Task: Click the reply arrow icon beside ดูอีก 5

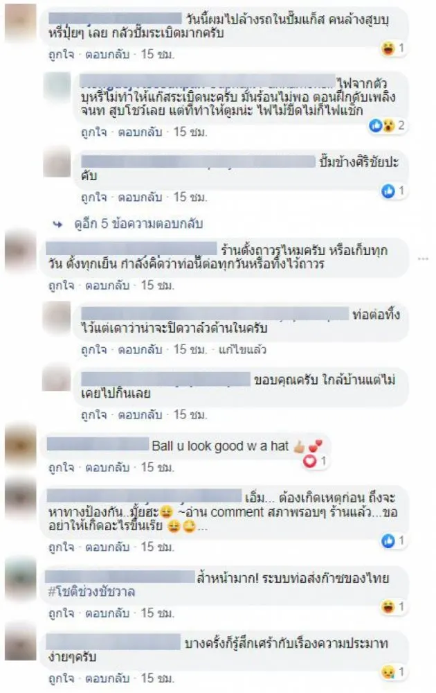Action: 58,224
